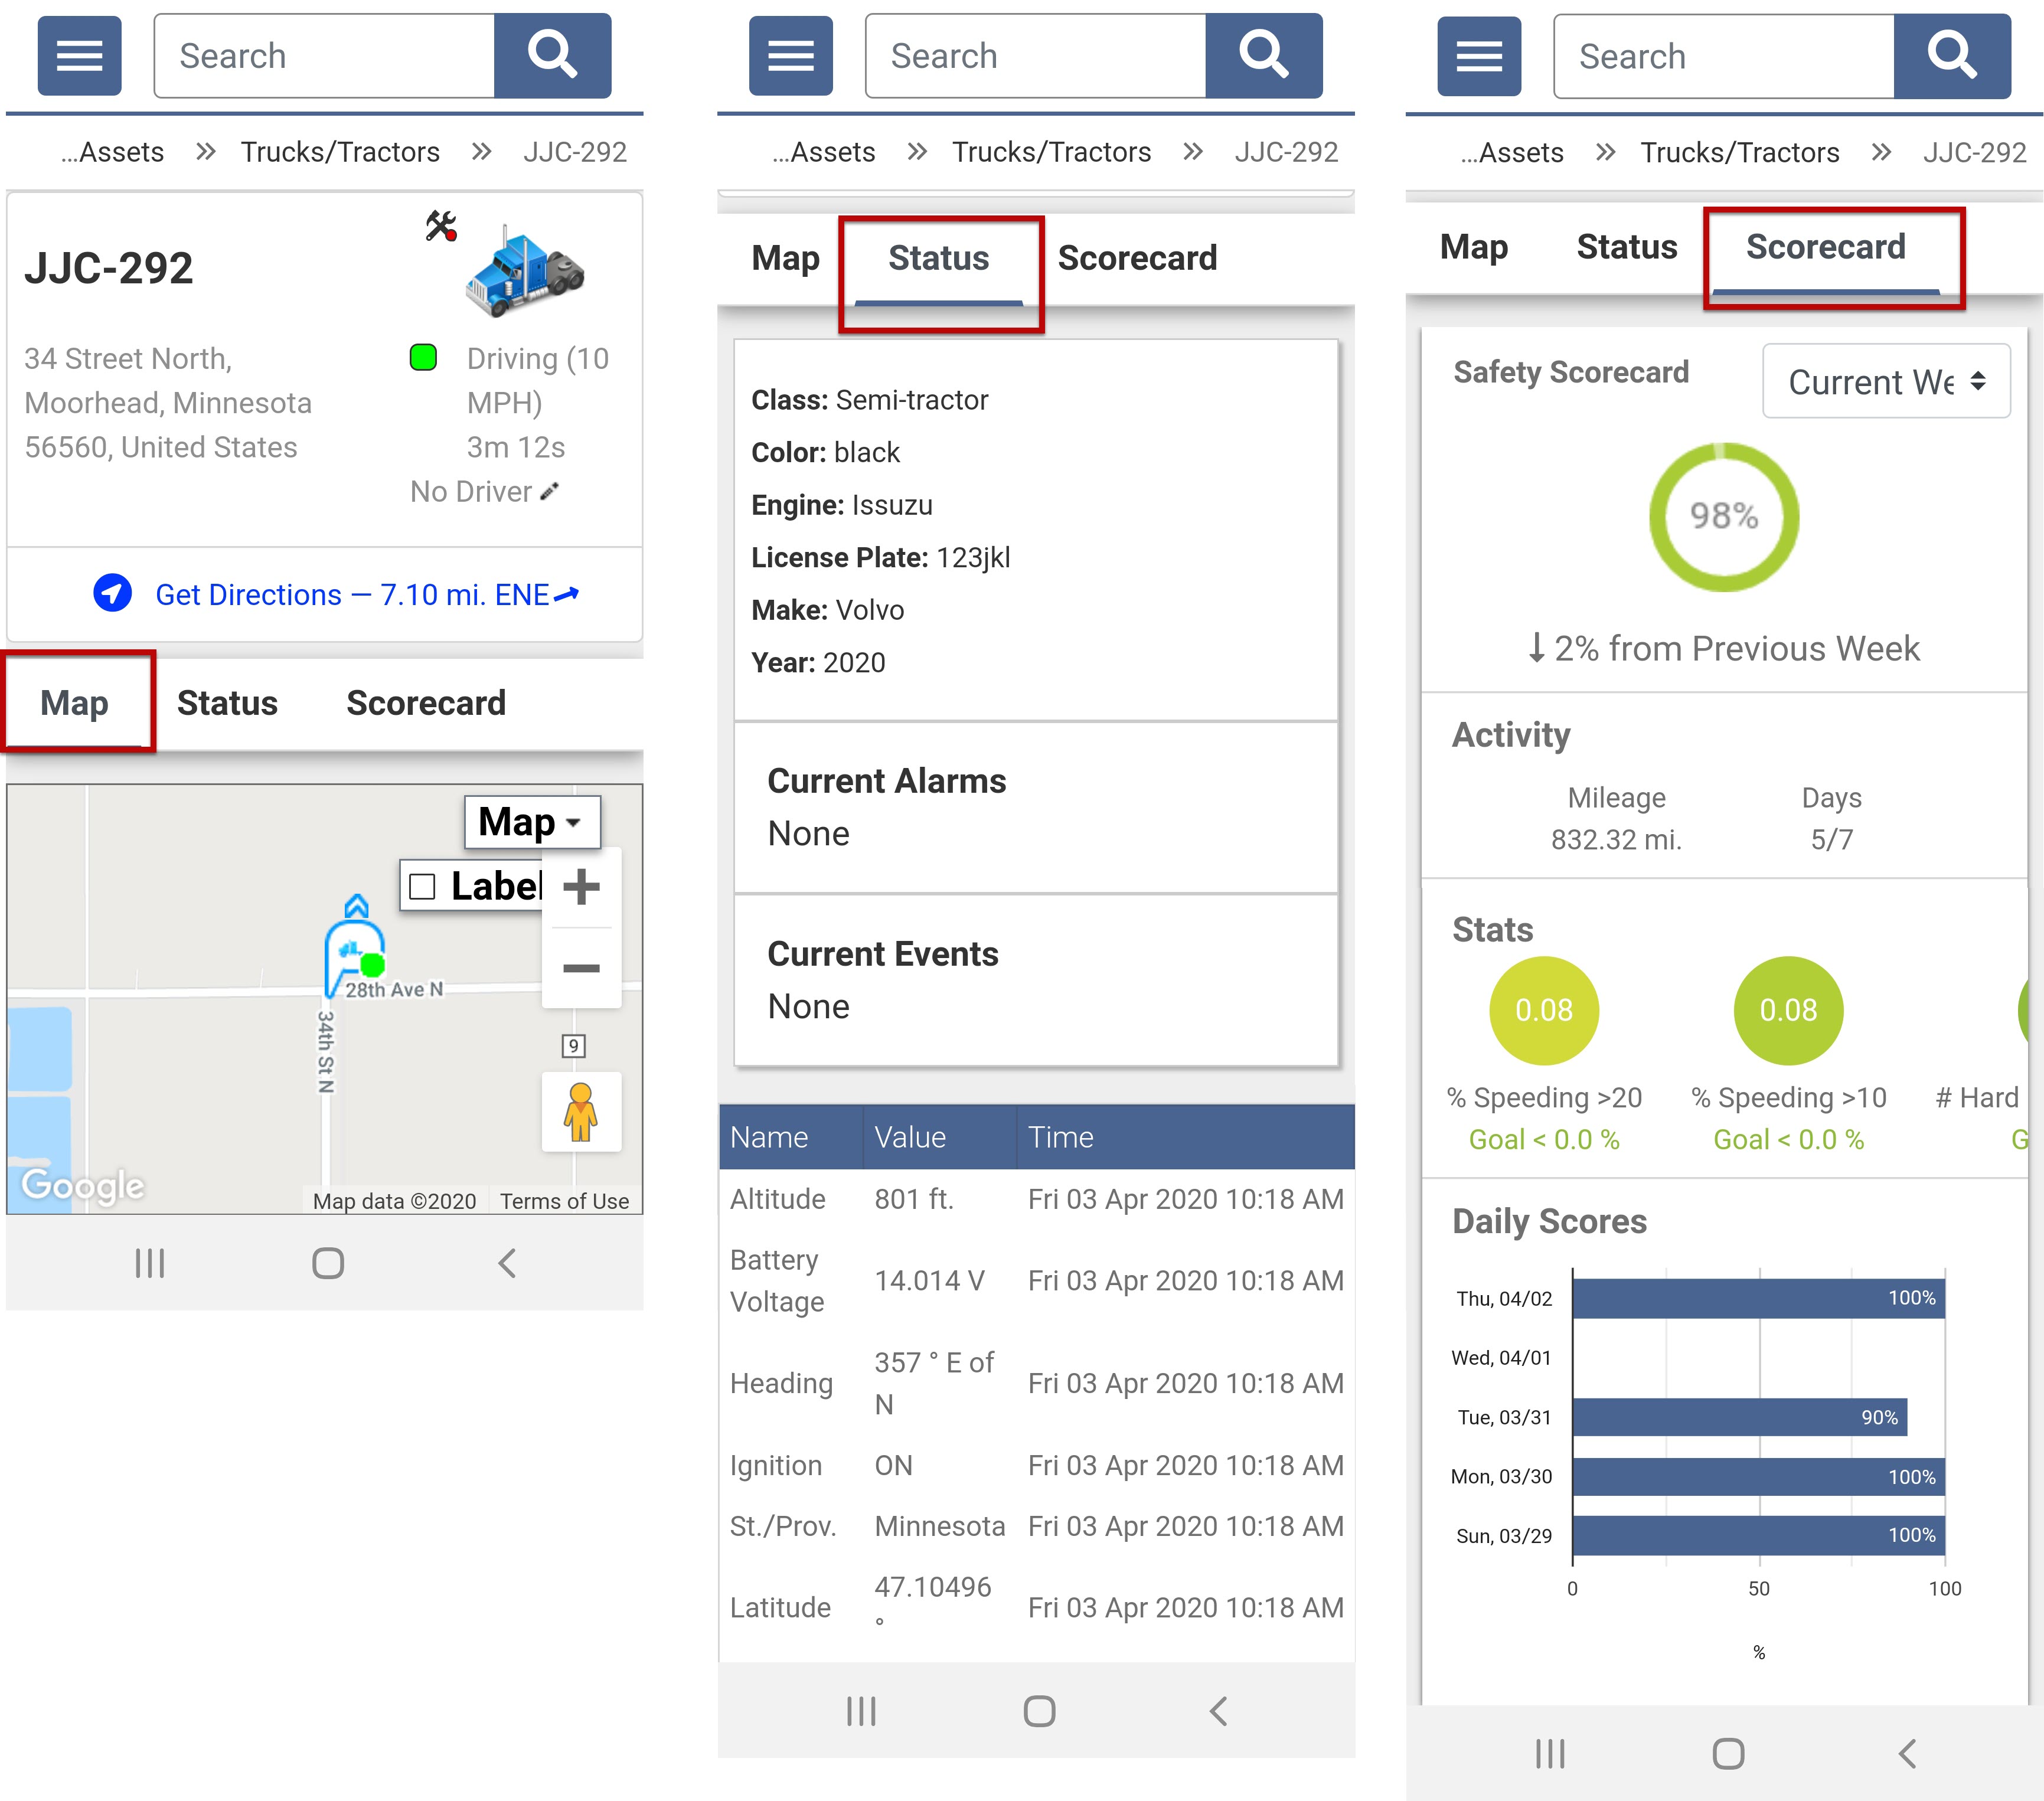2044x1801 pixels.
Task: Click search magnifier button in middle screen
Action: (x=1263, y=56)
